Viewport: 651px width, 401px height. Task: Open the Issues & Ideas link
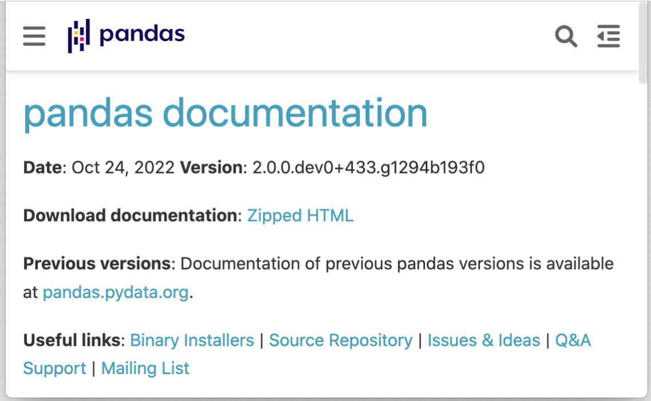point(484,340)
